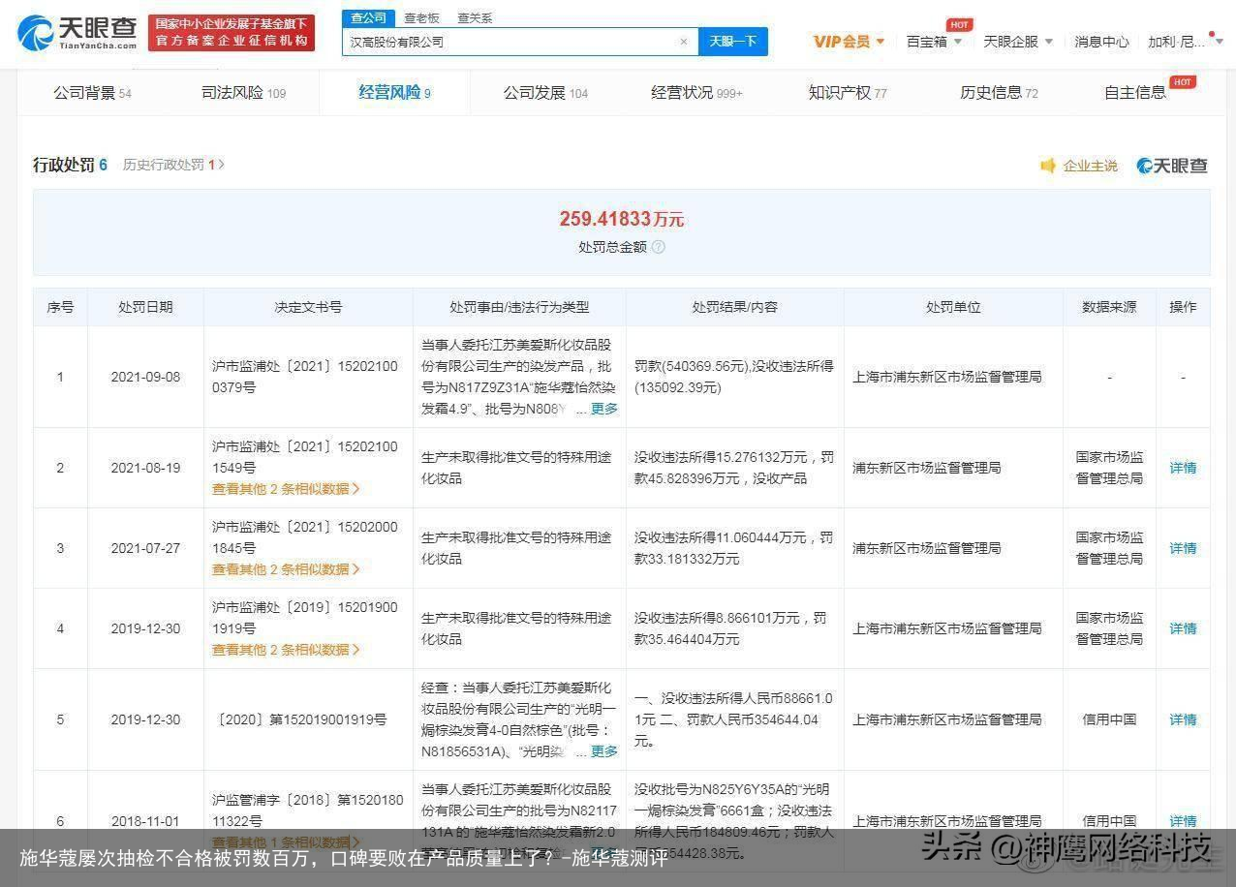1236x887 pixels.
Task: Clear the search box with X icon
Action: 683,42
